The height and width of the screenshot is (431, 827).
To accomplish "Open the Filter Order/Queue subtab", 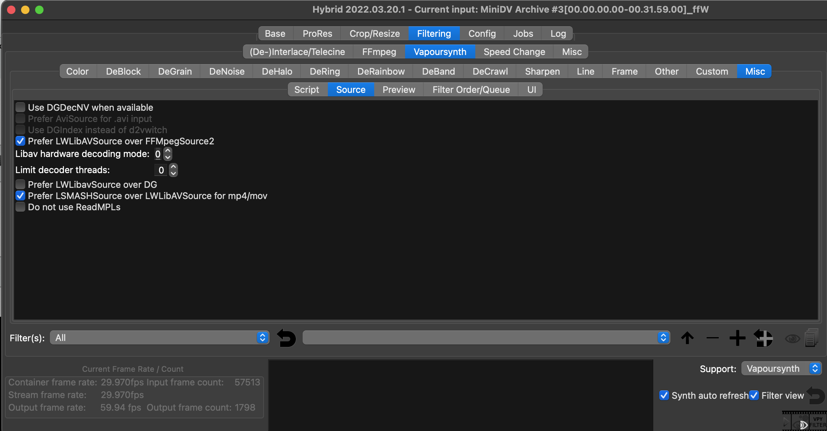I will 471,90.
